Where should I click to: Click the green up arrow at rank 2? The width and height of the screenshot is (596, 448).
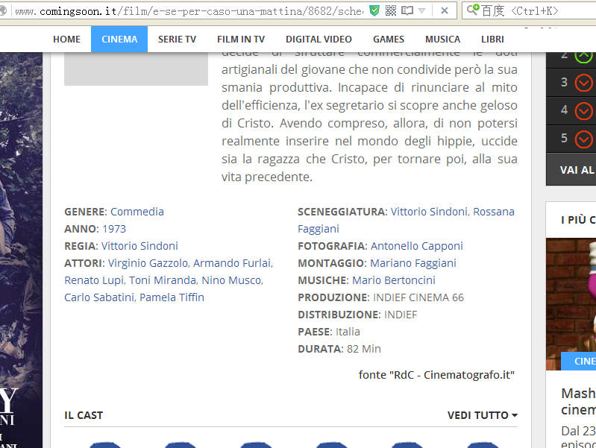click(583, 56)
